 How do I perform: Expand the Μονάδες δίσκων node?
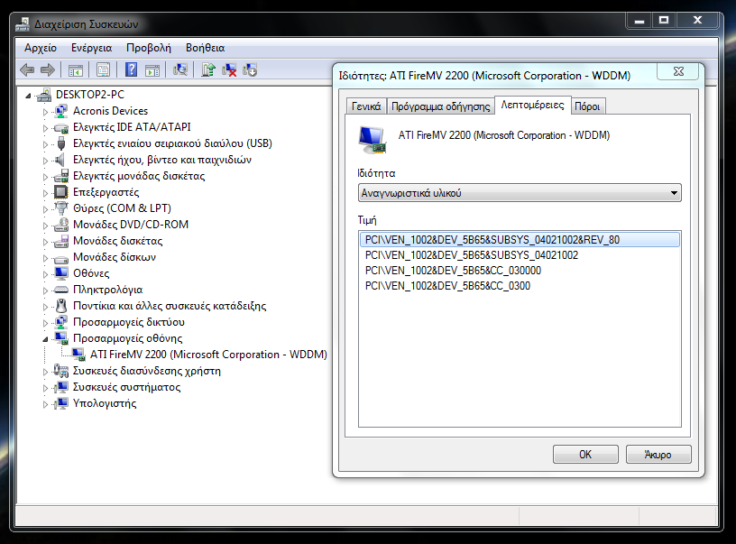[45, 258]
